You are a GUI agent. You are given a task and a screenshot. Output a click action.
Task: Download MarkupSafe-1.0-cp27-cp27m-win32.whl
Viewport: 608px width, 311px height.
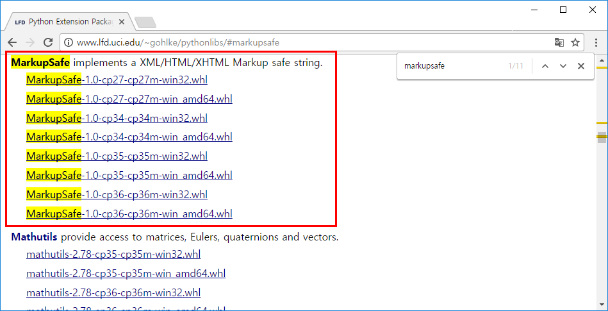pyautogui.click(x=117, y=80)
